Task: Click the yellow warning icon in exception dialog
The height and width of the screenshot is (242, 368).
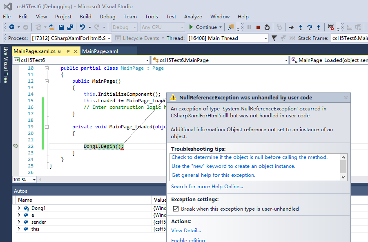Action: 173,98
